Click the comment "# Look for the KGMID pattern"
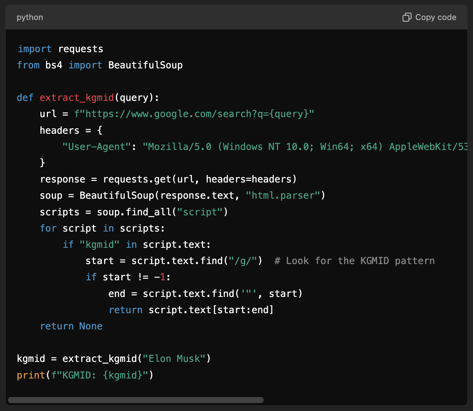This screenshot has height=411, width=473. pyautogui.click(x=354, y=261)
